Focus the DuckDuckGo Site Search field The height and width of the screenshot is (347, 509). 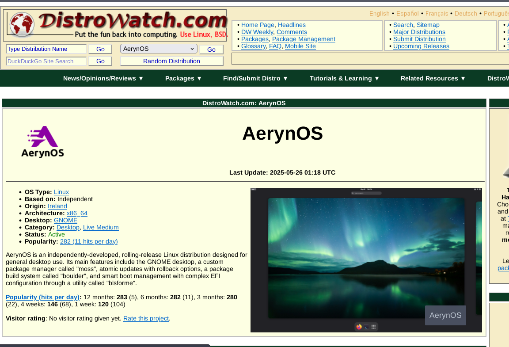coord(46,61)
